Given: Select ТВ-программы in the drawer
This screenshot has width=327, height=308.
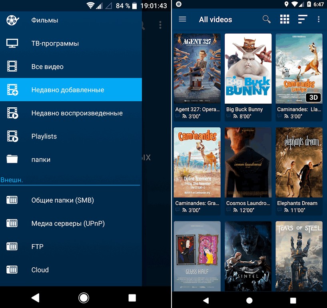Looking at the screenshot, I should click(x=71, y=43).
